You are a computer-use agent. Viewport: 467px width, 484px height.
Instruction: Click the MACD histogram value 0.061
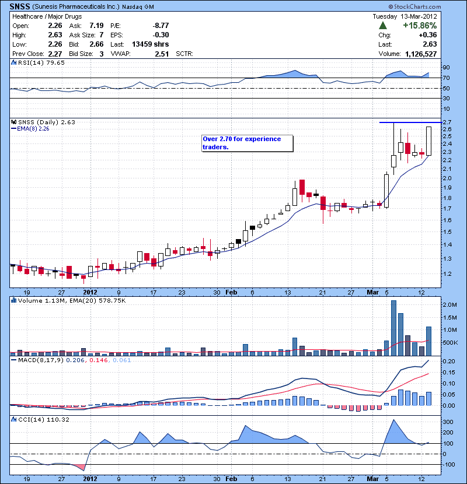tap(122, 360)
